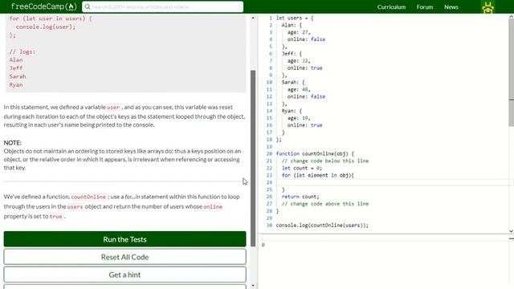Click 'online: true' on line 8
The height and width of the screenshot is (289, 514).
pos(305,68)
